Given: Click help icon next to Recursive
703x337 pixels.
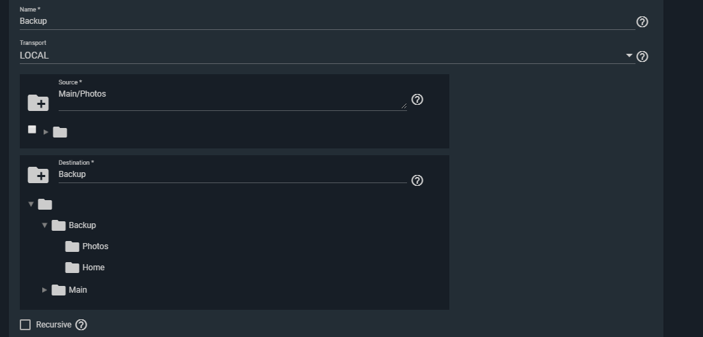Looking at the screenshot, I should tap(81, 325).
